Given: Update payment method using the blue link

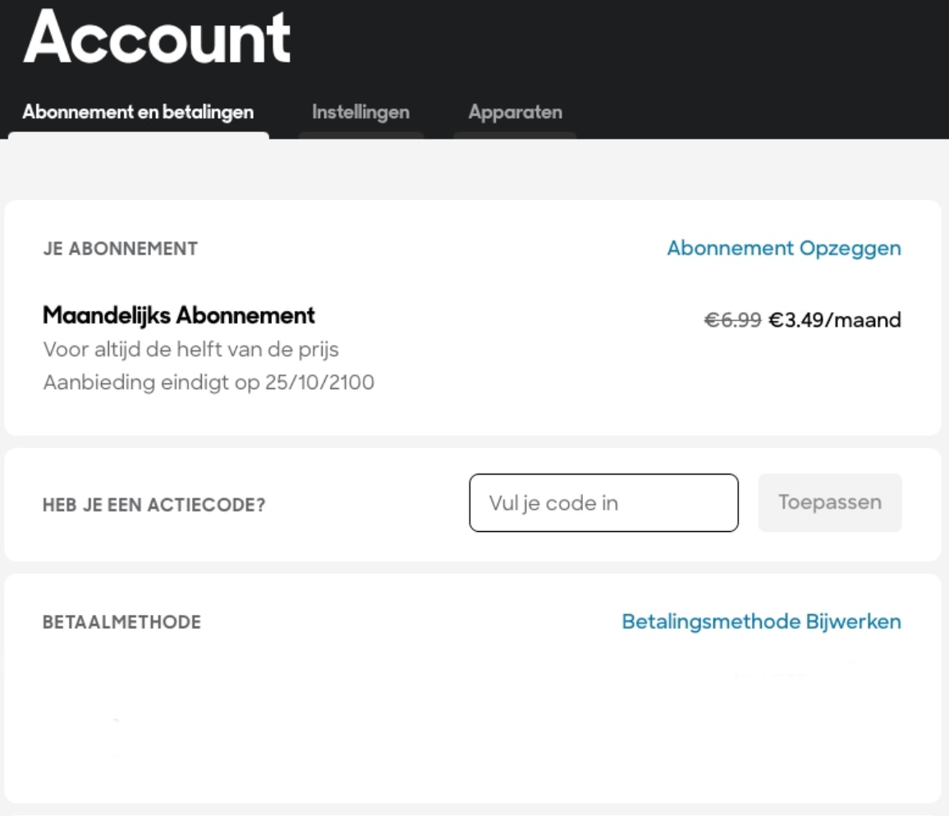Looking at the screenshot, I should [x=760, y=621].
